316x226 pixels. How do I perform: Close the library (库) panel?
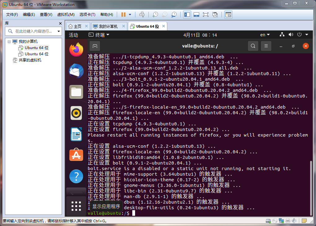coord(60,23)
